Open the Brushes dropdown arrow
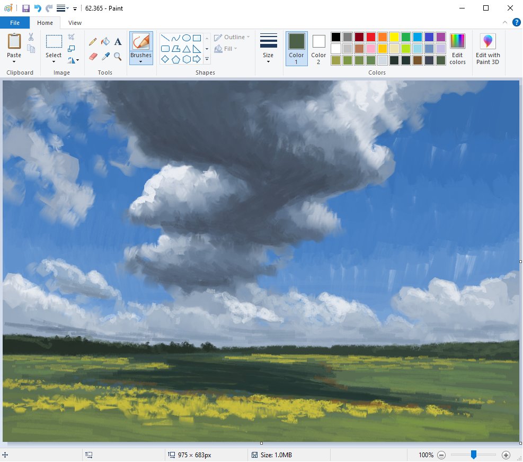Viewport: 523px width, 462px height. pos(141,61)
